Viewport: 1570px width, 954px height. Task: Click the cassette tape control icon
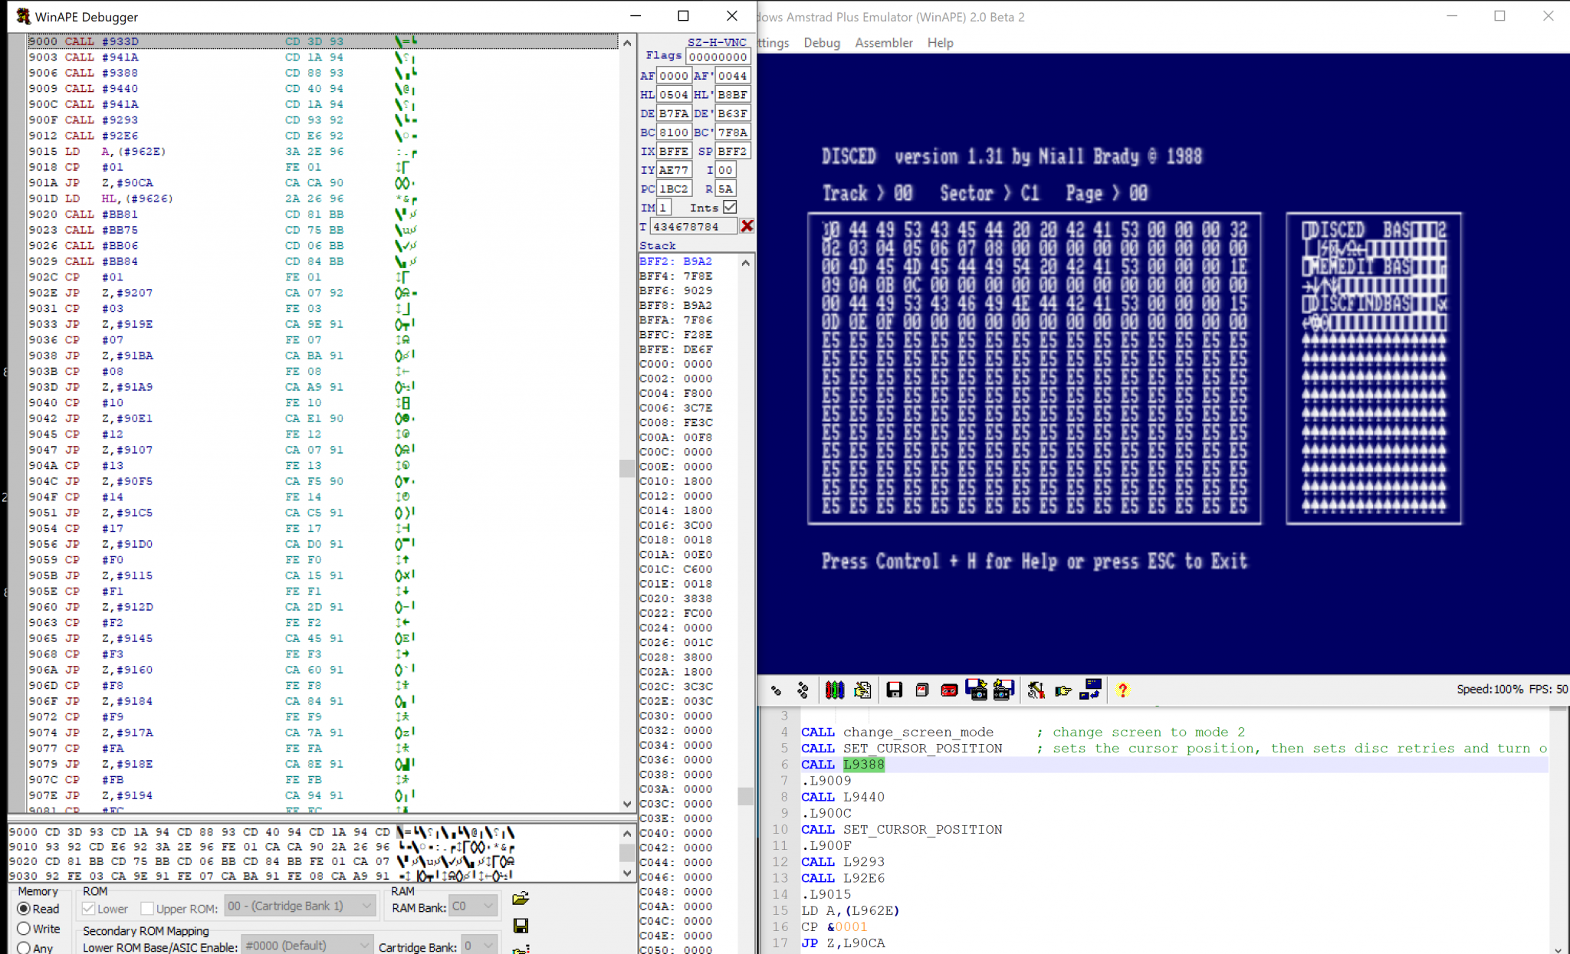[x=949, y=690]
